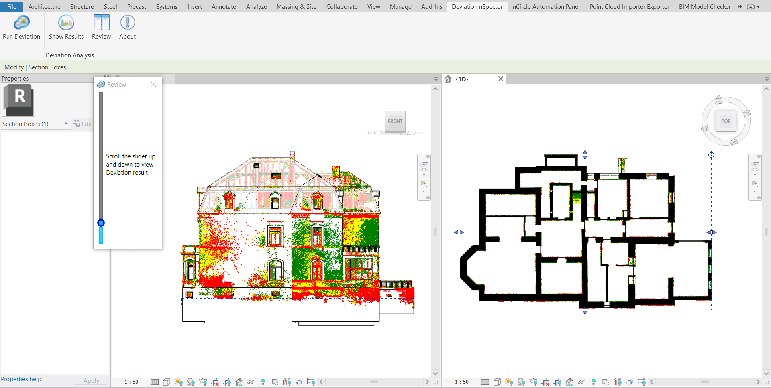
Task: Expand the navigation wheel options arrow in TOP view
Action: point(755,175)
